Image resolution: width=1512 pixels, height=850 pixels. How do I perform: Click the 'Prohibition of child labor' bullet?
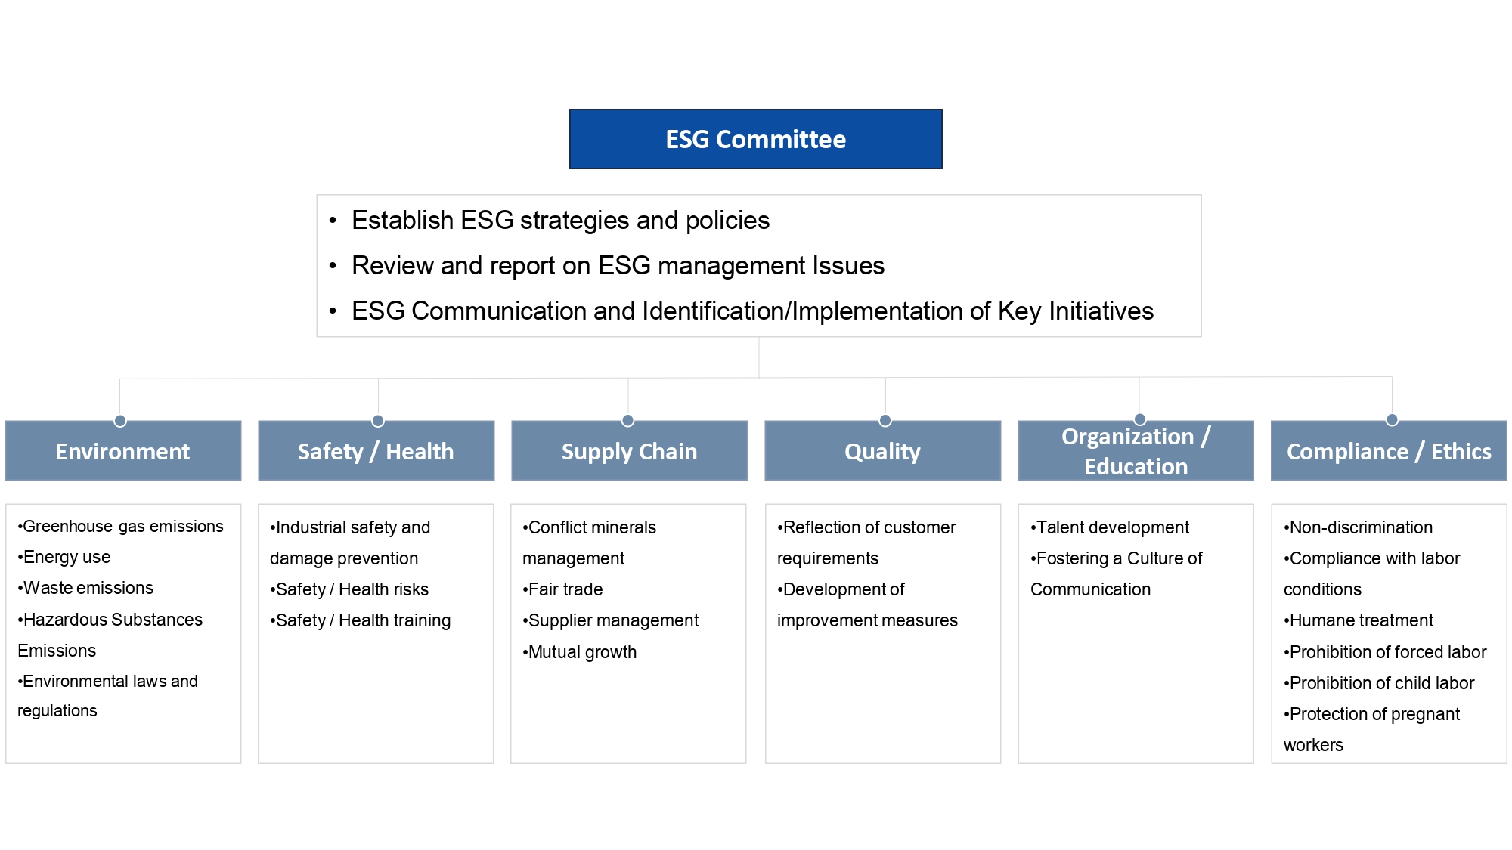(x=1381, y=683)
